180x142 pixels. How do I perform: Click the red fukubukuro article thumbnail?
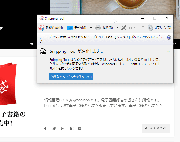tap(8, 84)
